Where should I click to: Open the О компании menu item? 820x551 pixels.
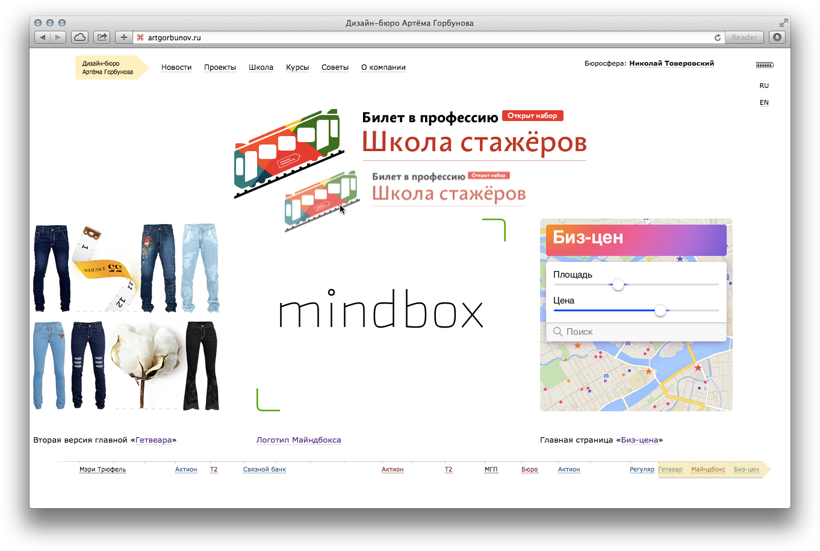tap(383, 67)
